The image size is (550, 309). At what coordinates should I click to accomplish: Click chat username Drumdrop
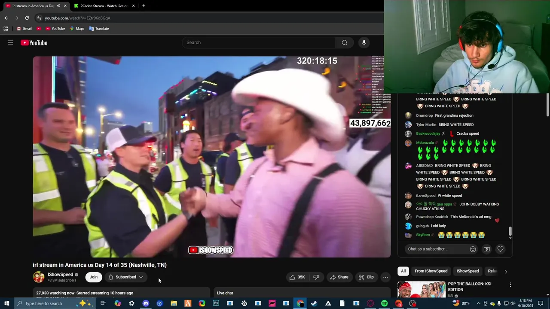[x=425, y=115]
